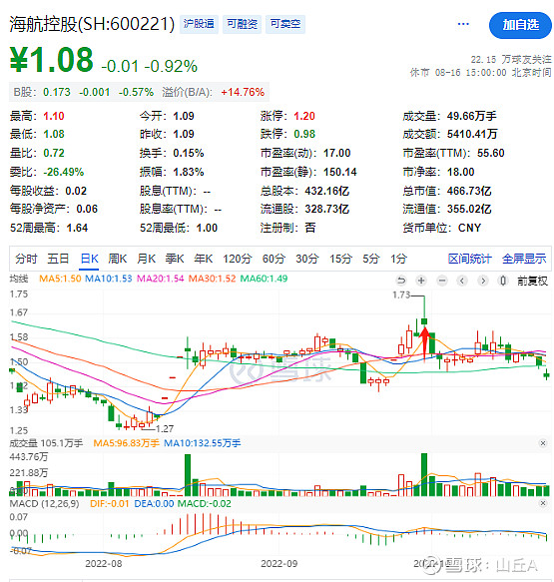Click the MACD DEA:0.00 label
Viewport: 554px width, 582px height.
click(x=154, y=504)
